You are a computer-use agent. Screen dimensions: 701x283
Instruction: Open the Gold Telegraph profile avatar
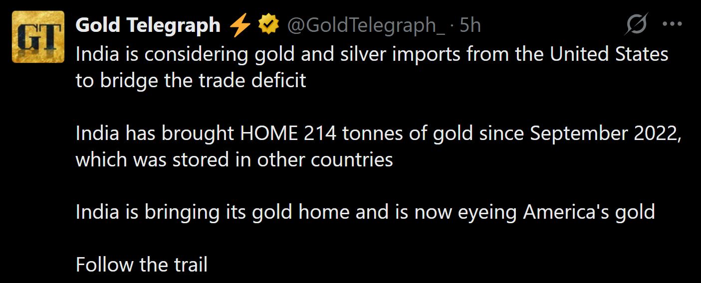(x=38, y=37)
